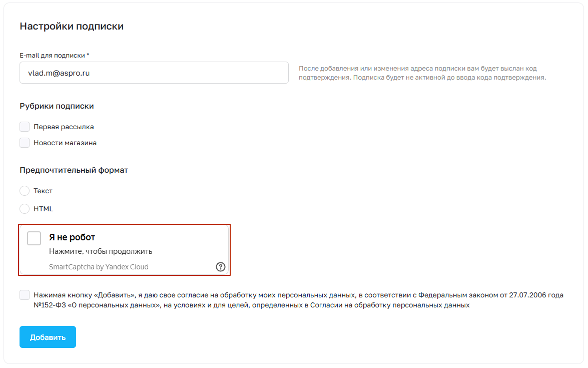The image size is (588, 368).
Task: Click the confirmation code hint text
Action: [x=422, y=73]
